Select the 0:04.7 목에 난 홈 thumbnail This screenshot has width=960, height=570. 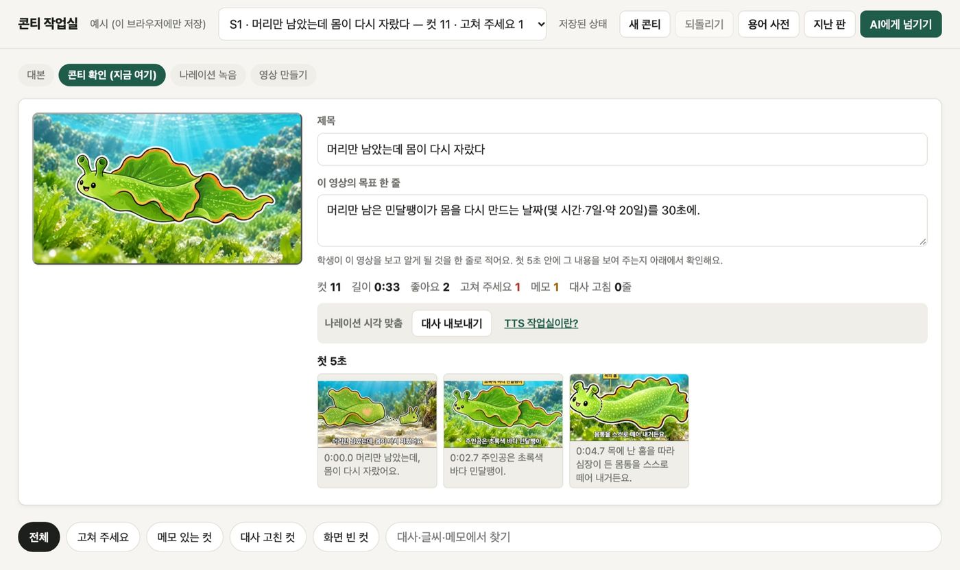click(x=629, y=431)
